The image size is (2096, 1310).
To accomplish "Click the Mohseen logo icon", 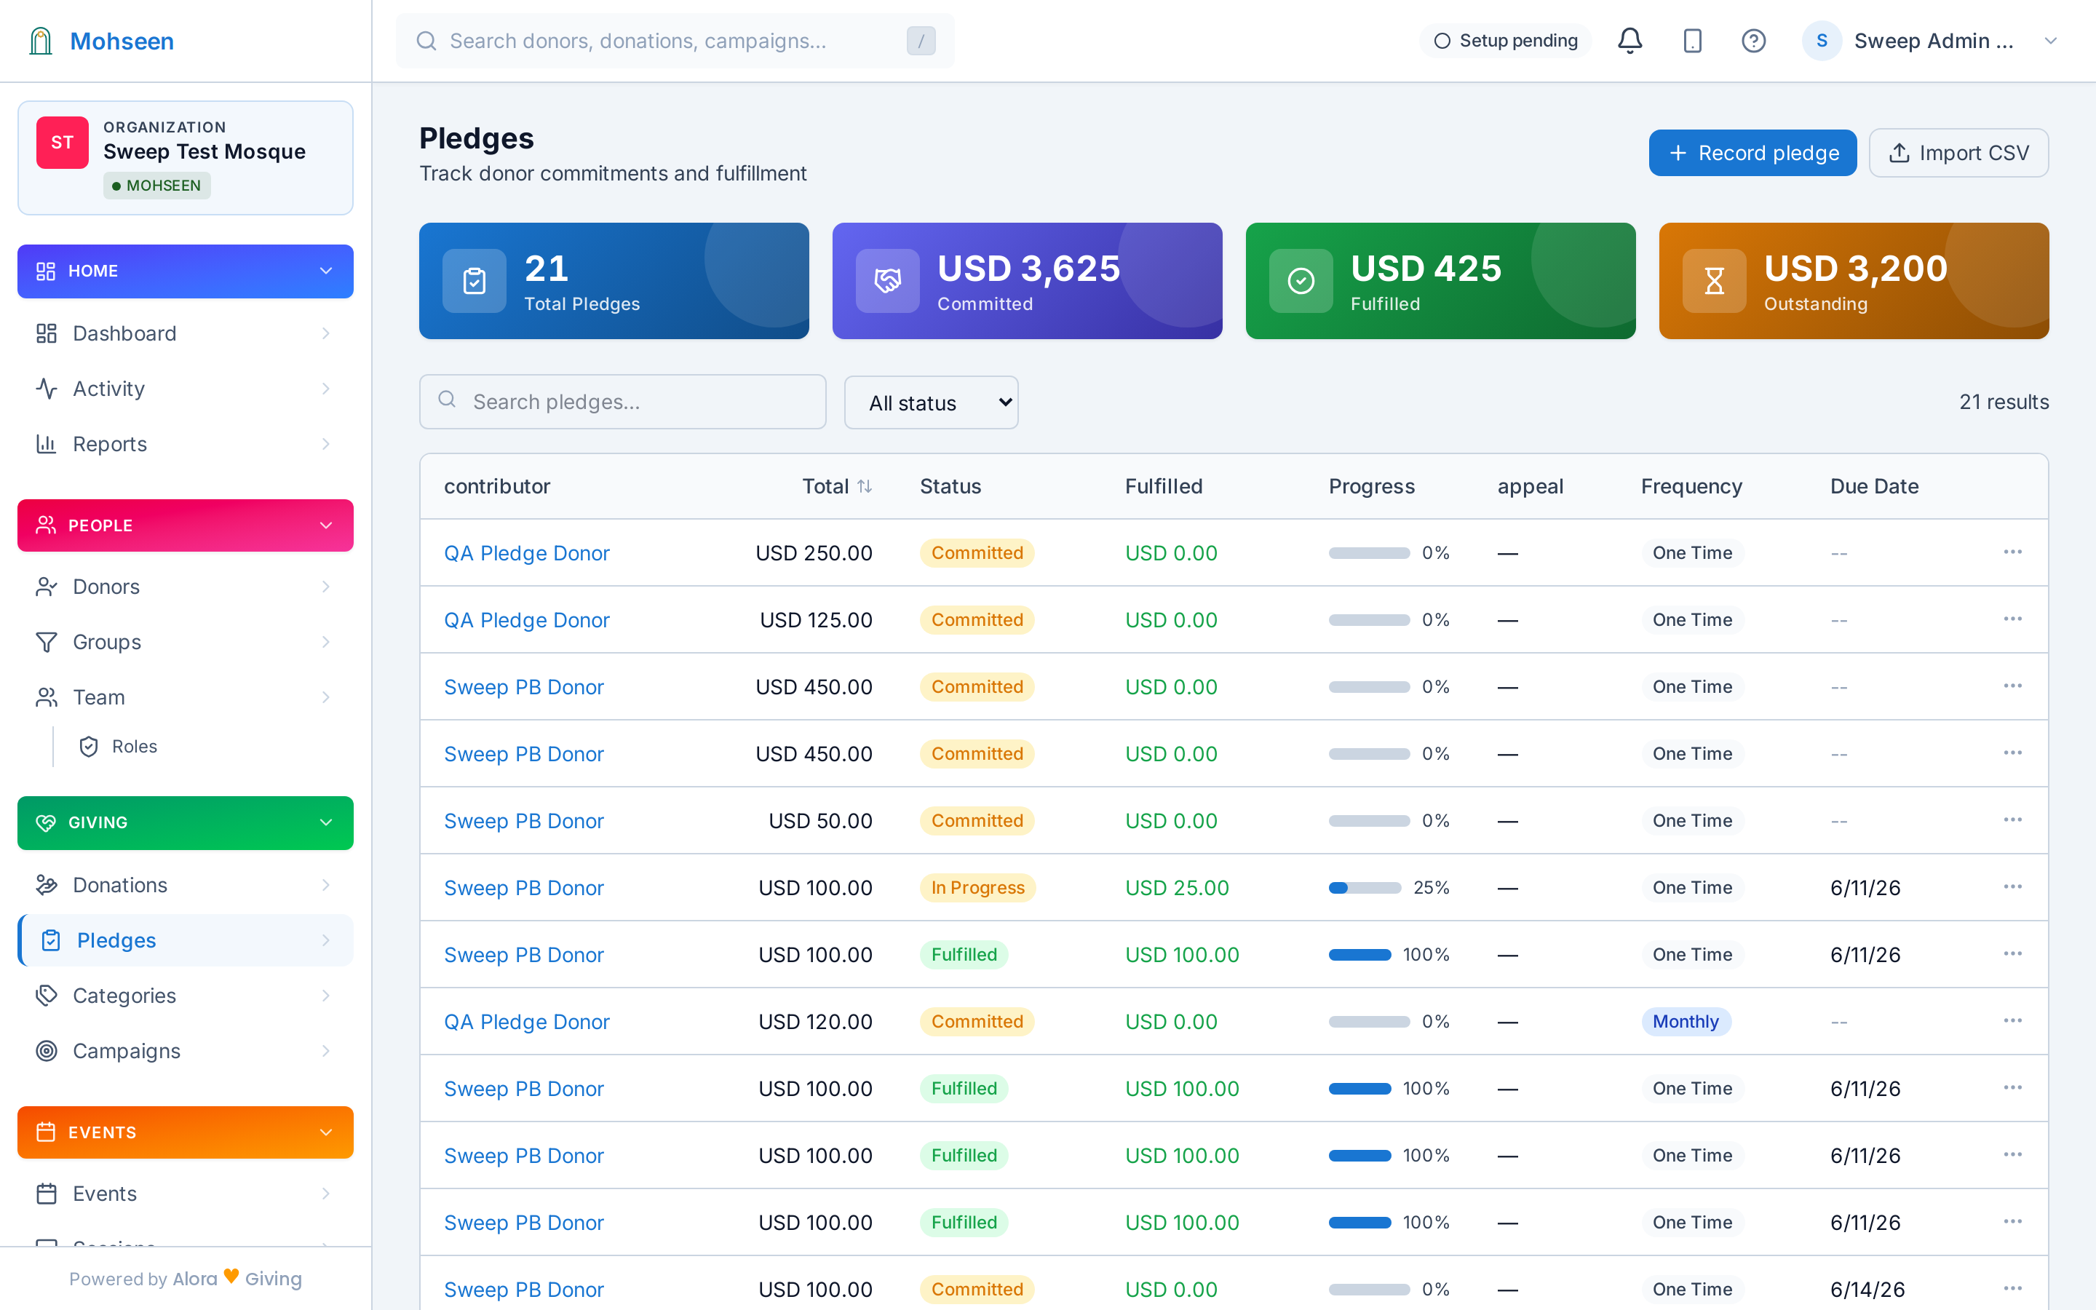I will [x=41, y=41].
